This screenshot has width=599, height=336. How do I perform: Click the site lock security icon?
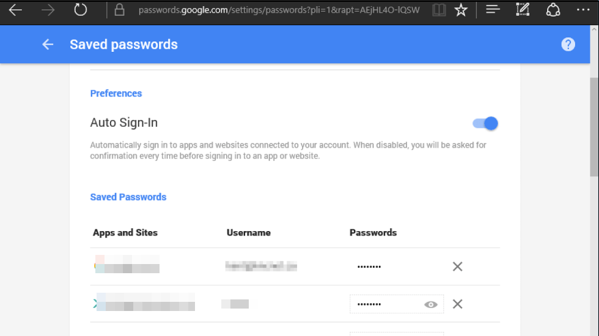120,10
